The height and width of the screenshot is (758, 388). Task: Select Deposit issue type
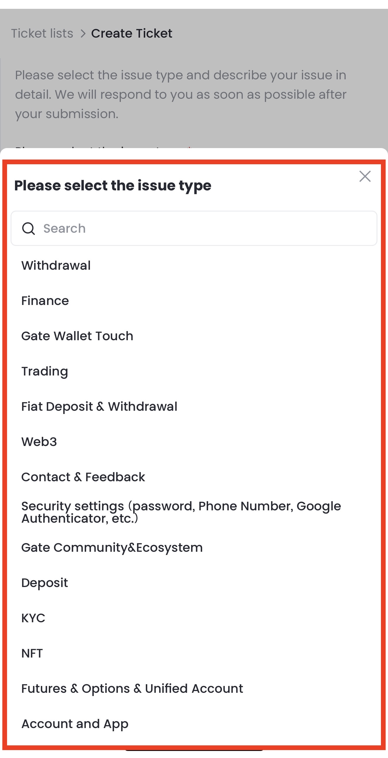click(x=45, y=583)
